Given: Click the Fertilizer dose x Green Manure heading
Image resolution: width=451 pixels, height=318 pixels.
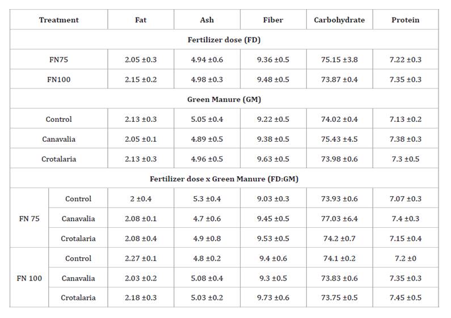Looking at the screenshot, I should 224,179.
